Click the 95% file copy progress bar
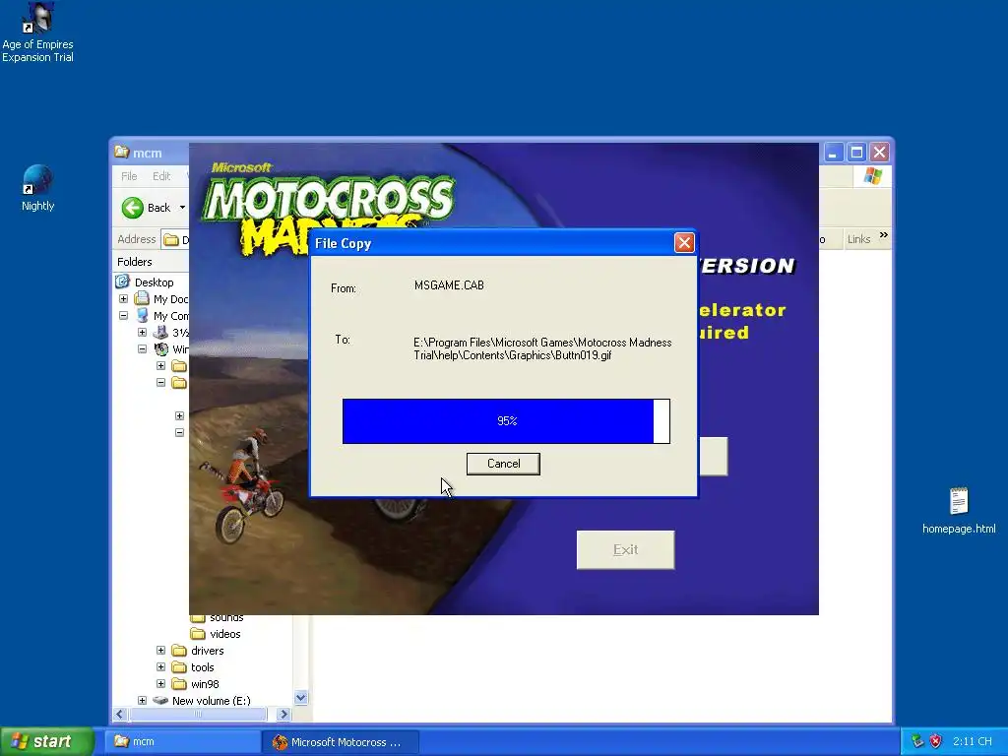Screen dimensions: 1008x756 tap(506, 421)
